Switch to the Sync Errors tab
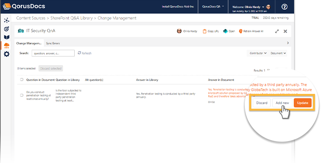This screenshot has width=321, height=163. point(53,43)
